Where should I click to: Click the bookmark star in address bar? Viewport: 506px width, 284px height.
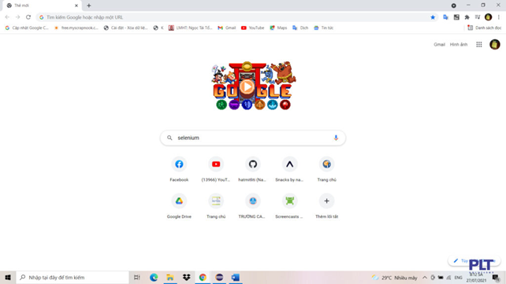pyautogui.click(x=433, y=17)
